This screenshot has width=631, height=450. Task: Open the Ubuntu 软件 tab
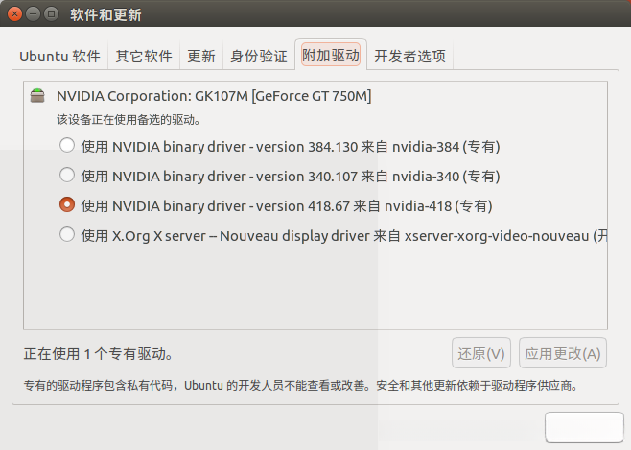pyautogui.click(x=60, y=56)
